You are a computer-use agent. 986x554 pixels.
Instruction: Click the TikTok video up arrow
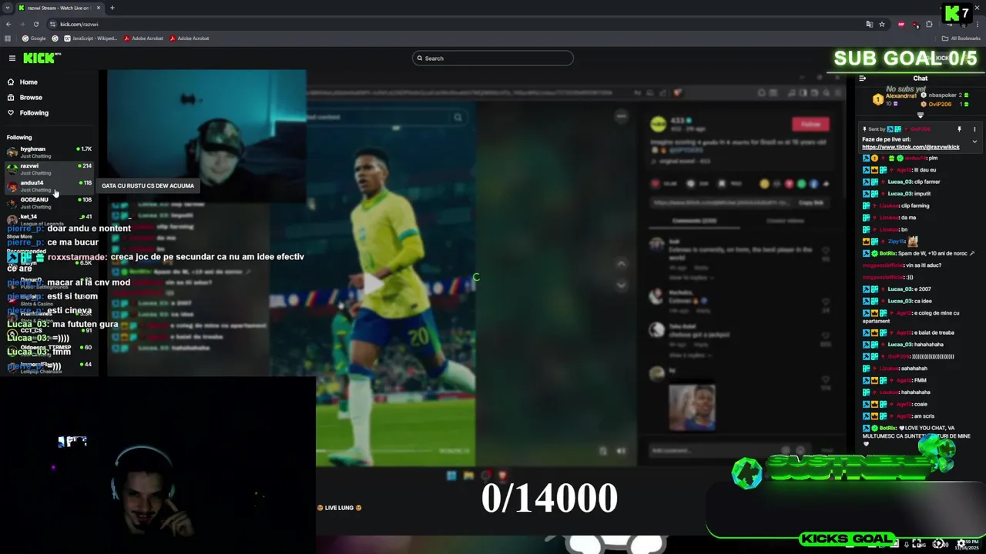point(621,263)
